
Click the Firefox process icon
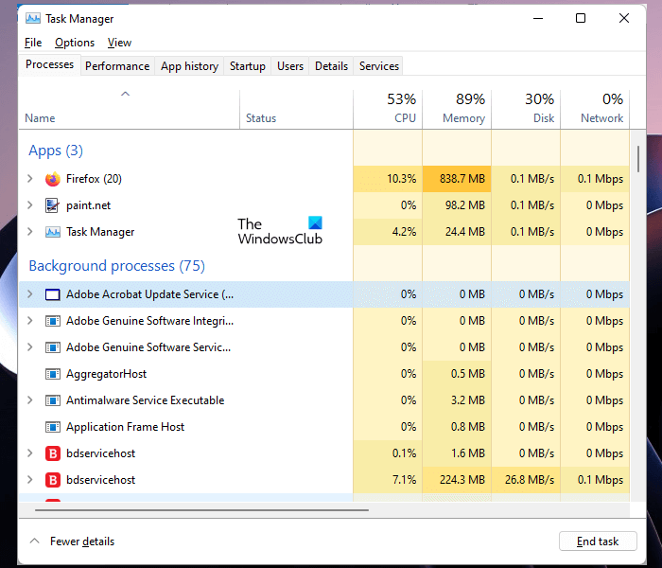pos(53,179)
